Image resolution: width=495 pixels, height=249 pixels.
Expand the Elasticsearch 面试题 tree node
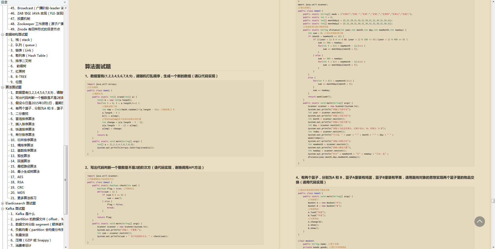(3, 203)
